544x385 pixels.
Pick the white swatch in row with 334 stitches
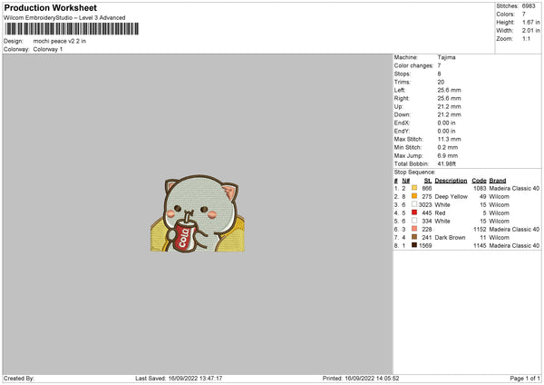(x=414, y=221)
